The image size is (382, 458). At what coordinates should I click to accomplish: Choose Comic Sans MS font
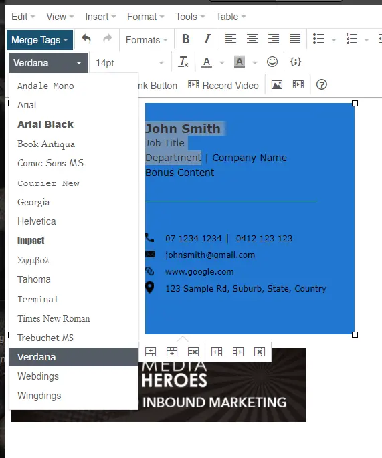tap(74, 163)
